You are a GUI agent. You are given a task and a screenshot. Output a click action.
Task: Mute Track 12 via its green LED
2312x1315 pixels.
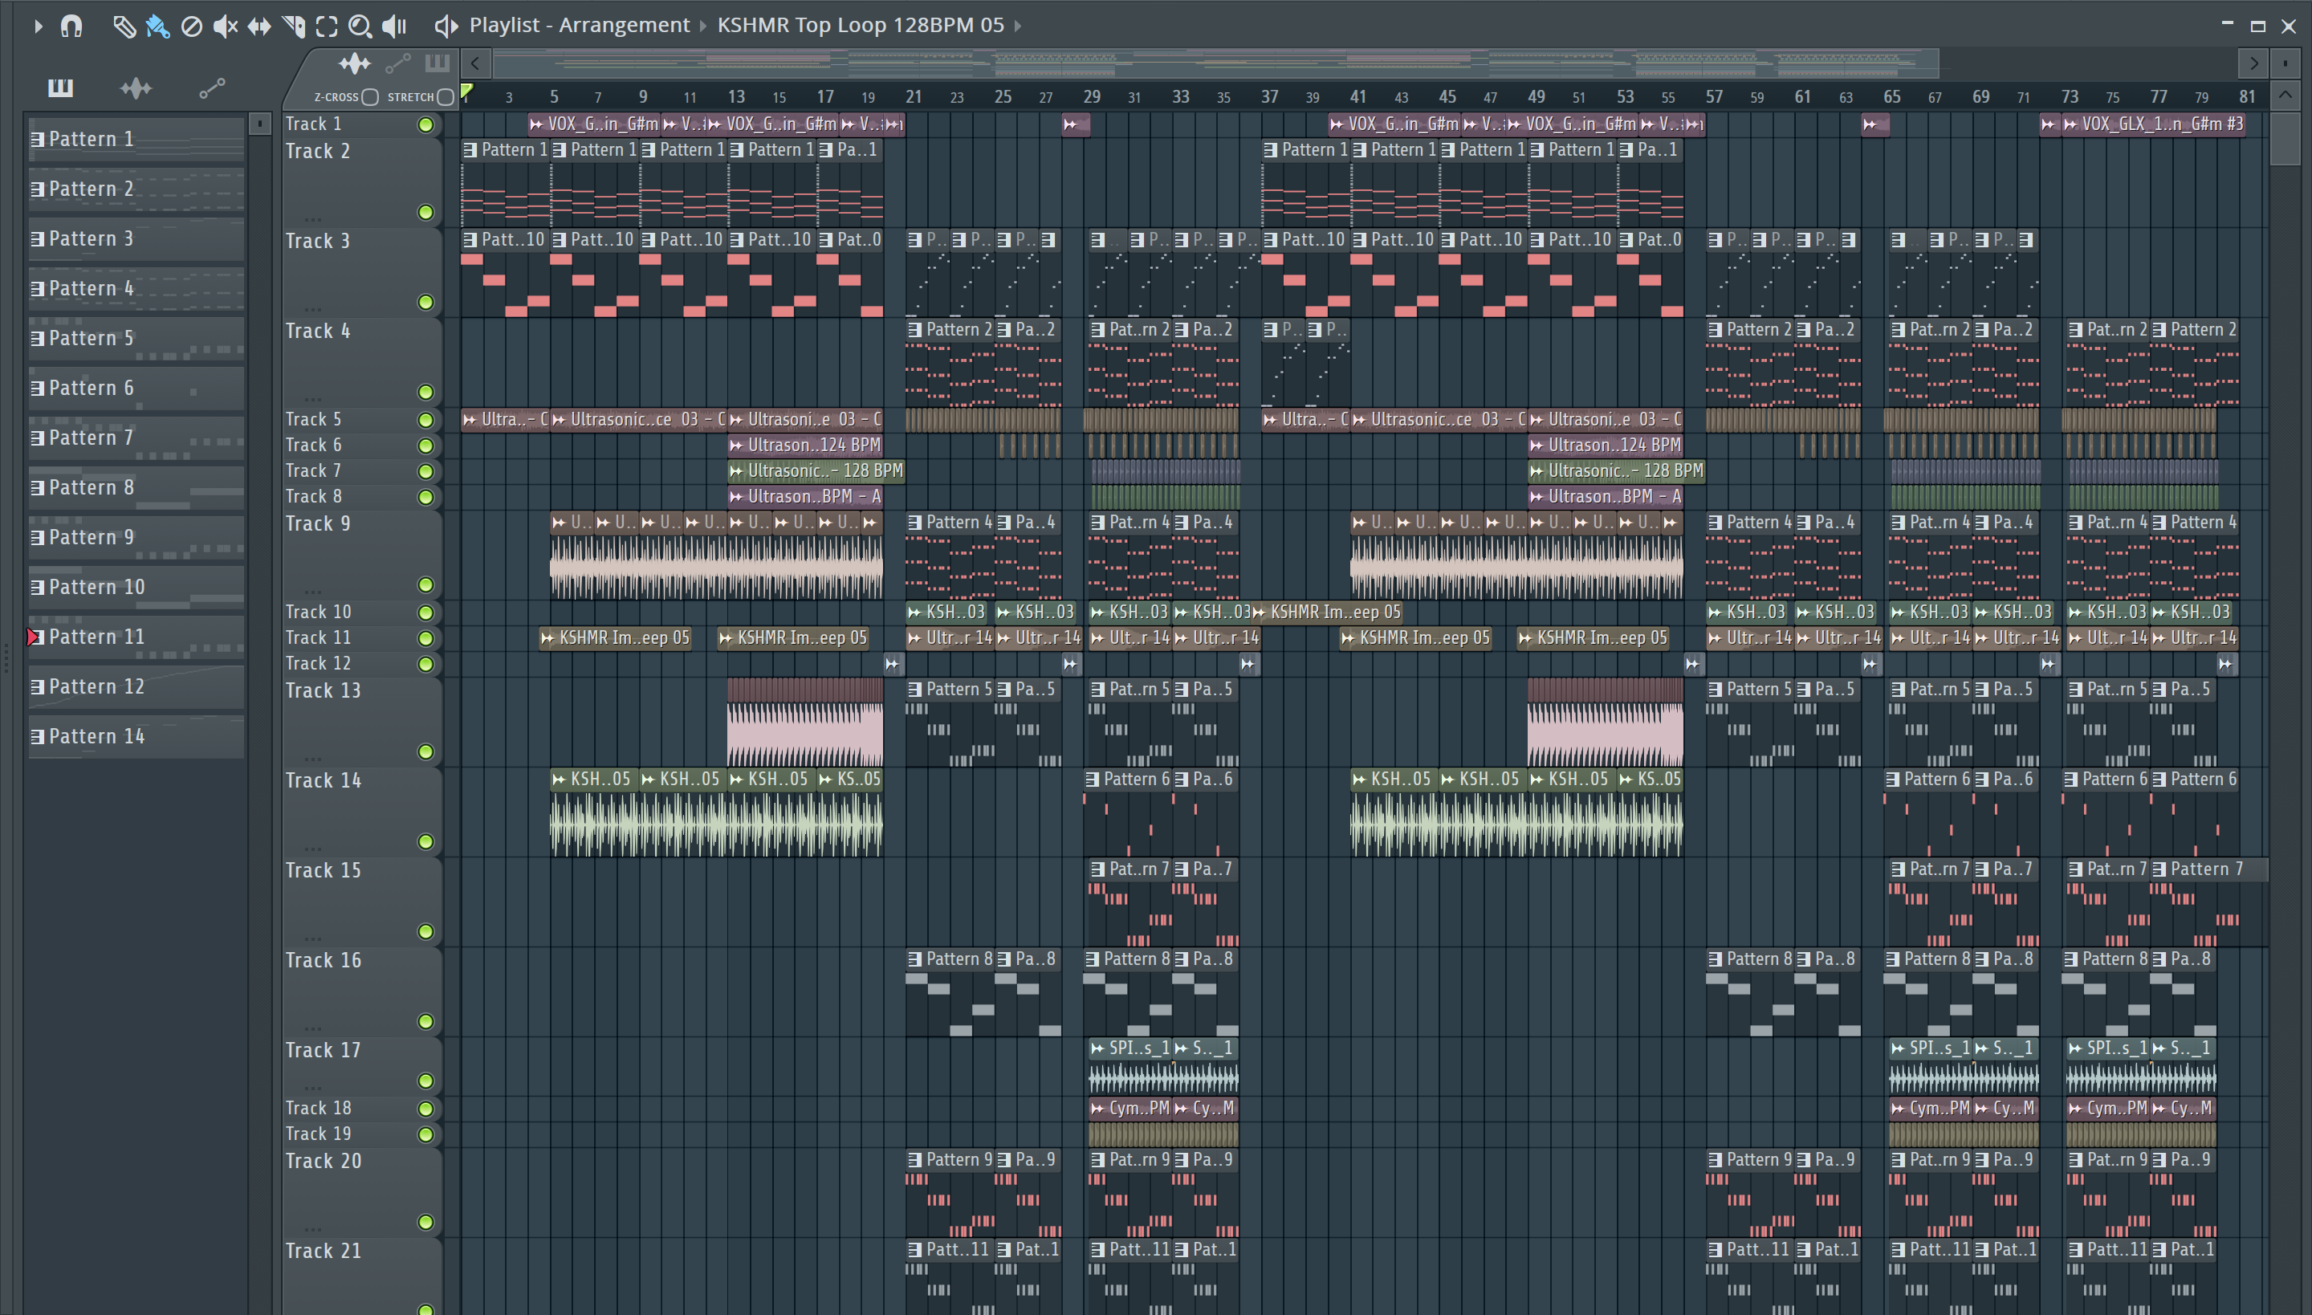[425, 665]
